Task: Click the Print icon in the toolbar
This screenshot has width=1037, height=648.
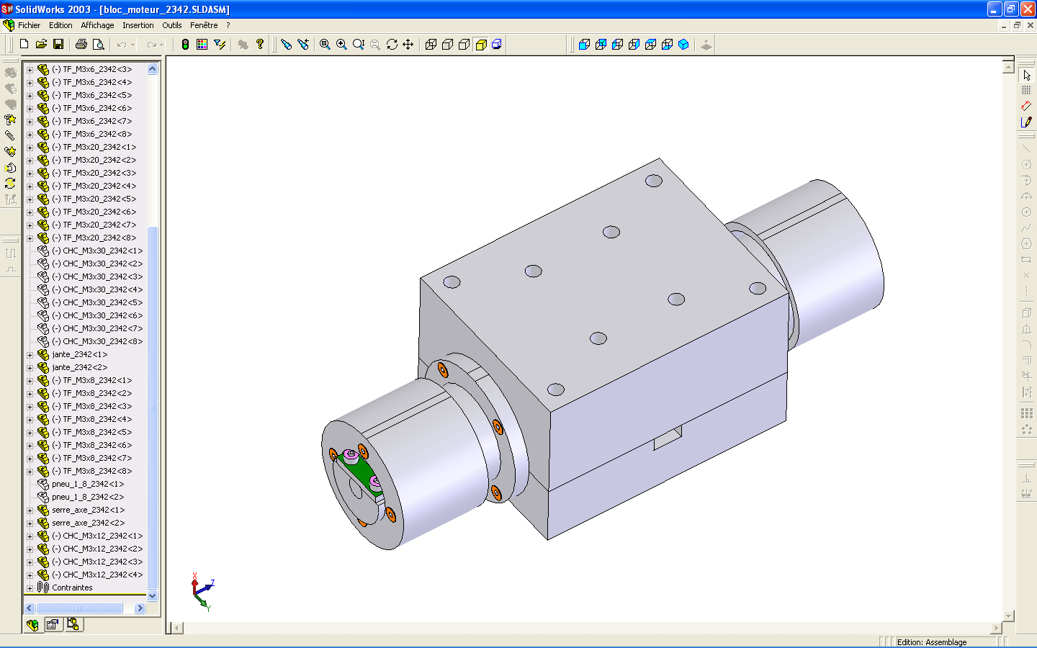Action: [81, 45]
